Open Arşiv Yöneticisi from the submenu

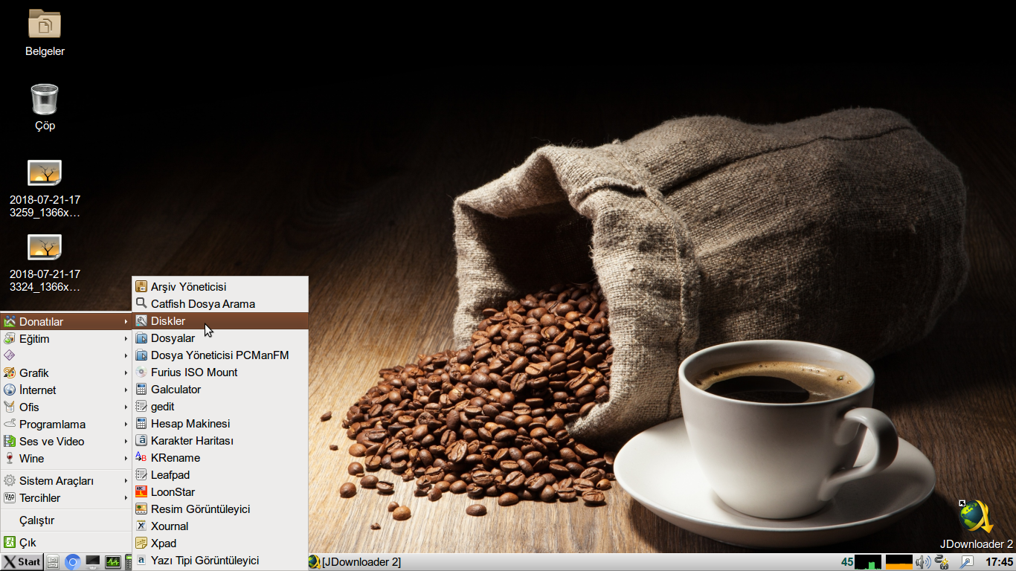click(x=220, y=286)
